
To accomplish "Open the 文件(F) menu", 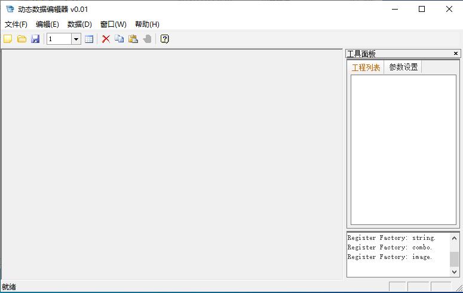I will pos(16,24).
